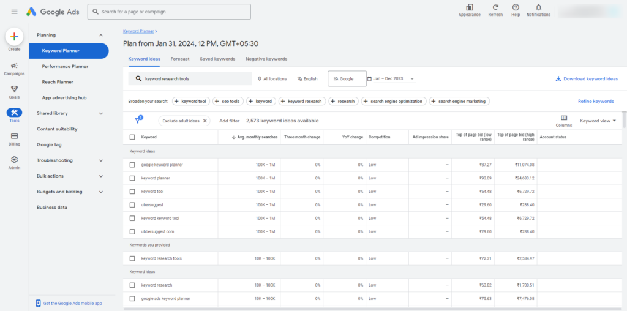Click Add filter button
Screen dimensions: 627x311
point(229,121)
